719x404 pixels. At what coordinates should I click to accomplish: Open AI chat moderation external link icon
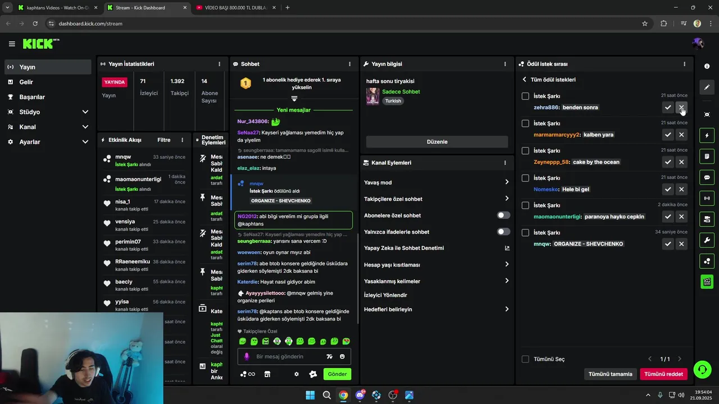point(507,248)
